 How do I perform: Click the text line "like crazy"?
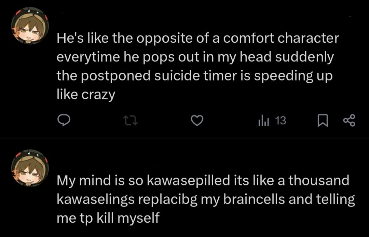pos(86,95)
